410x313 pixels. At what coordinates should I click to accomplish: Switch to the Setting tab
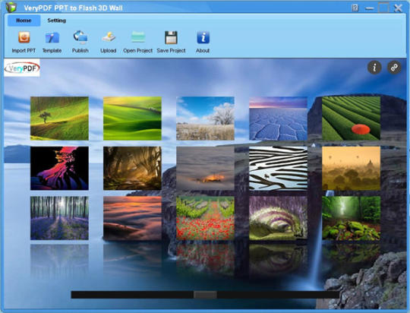(56, 21)
